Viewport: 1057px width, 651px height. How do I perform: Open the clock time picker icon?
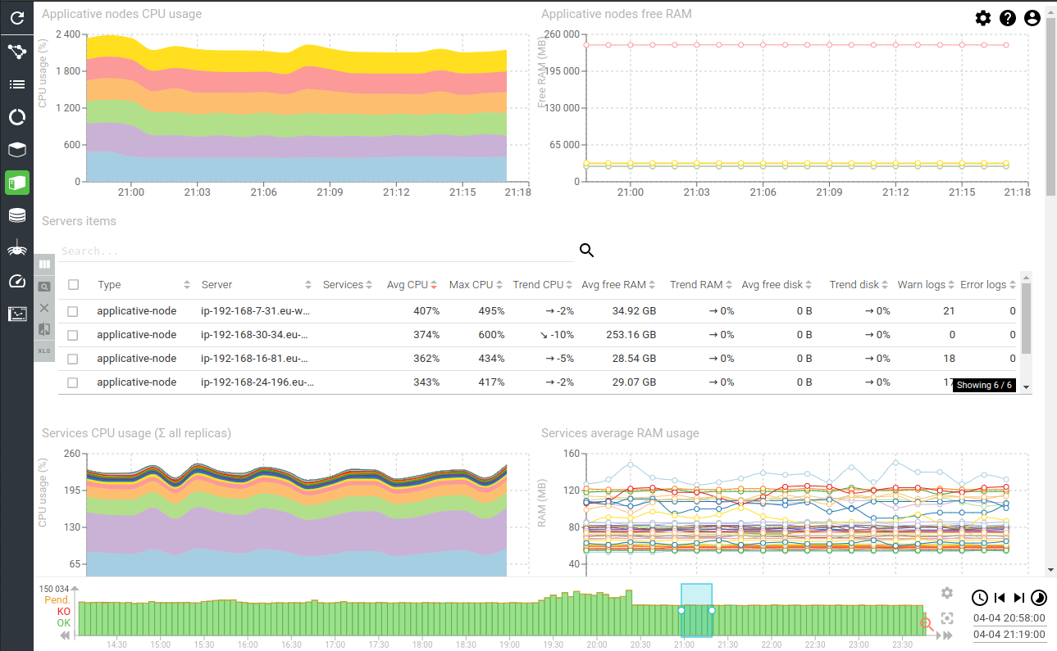click(x=980, y=598)
